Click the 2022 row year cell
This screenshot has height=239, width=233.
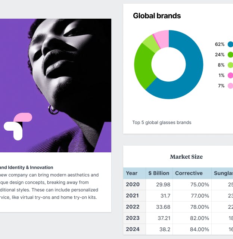tap(133, 207)
